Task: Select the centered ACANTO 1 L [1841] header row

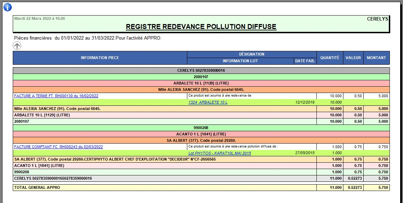Action: [x=201, y=134]
